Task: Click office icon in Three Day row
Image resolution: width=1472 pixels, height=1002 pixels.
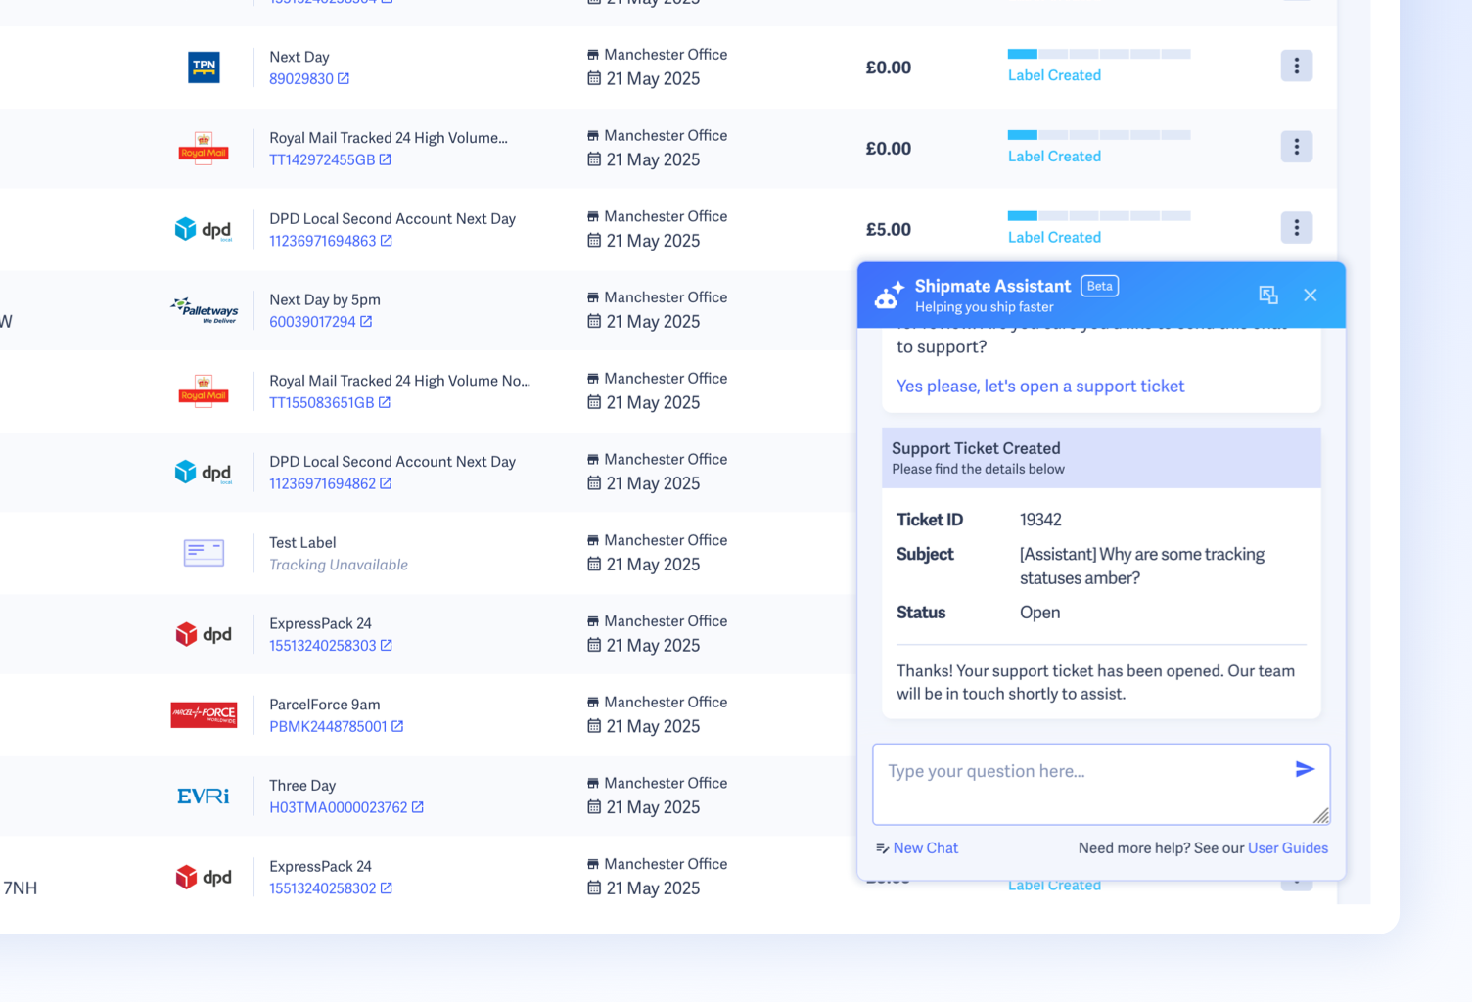Action: (593, 783)
